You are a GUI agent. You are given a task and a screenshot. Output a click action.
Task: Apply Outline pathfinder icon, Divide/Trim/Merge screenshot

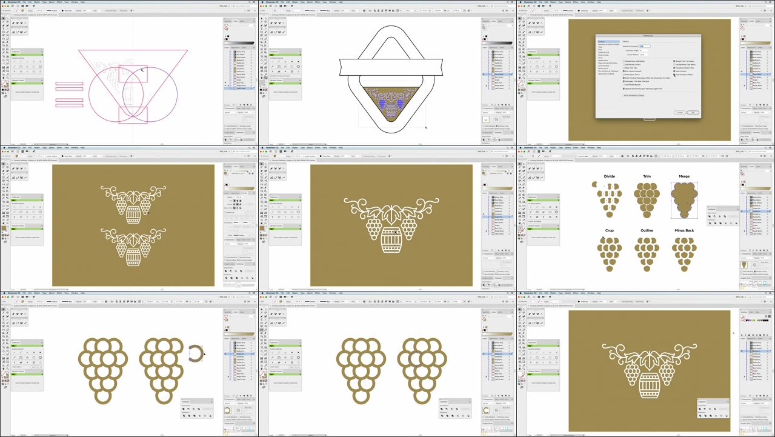[x=731, y=223]
